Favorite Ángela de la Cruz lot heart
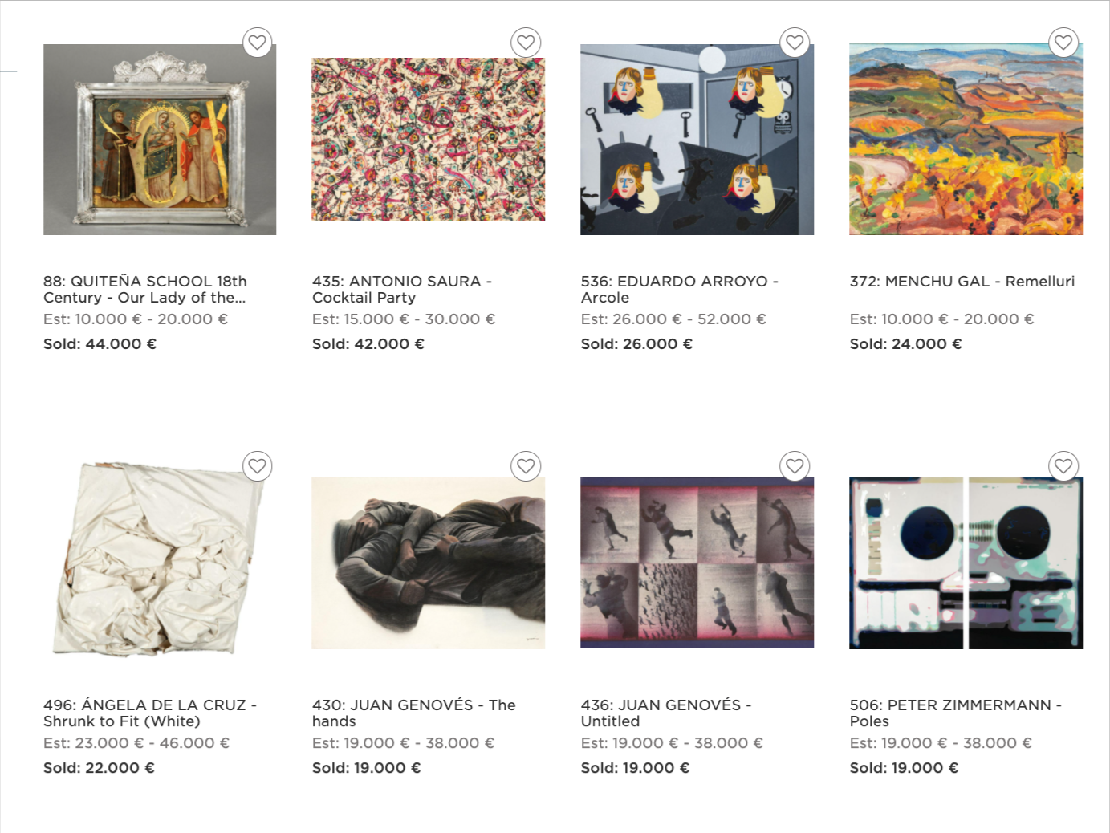Screen dimensions: 1110x833 pyautogui.click(x=257, y=466)
